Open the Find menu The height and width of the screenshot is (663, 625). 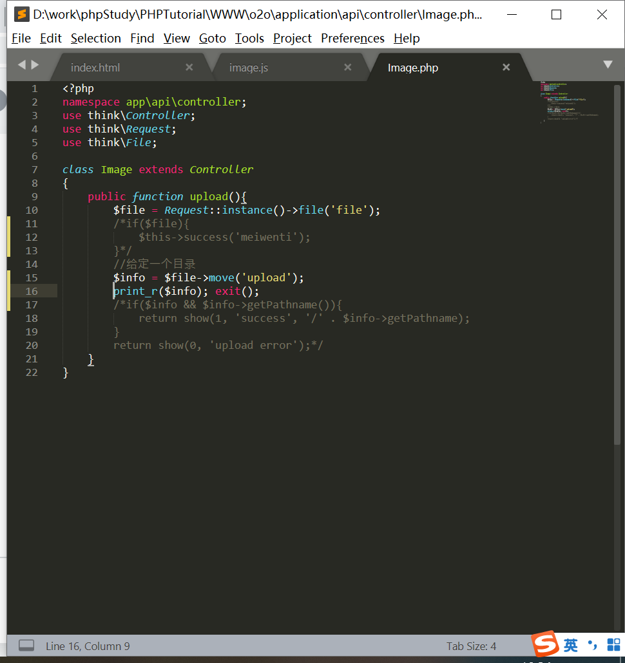click(x=142, y=39)
